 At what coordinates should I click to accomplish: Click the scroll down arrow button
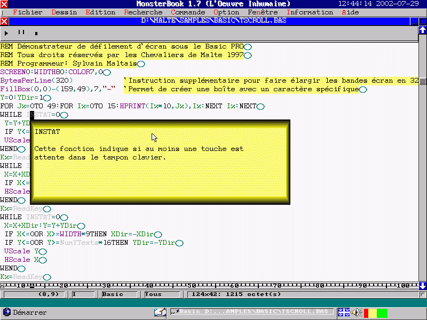click(422, 286)
